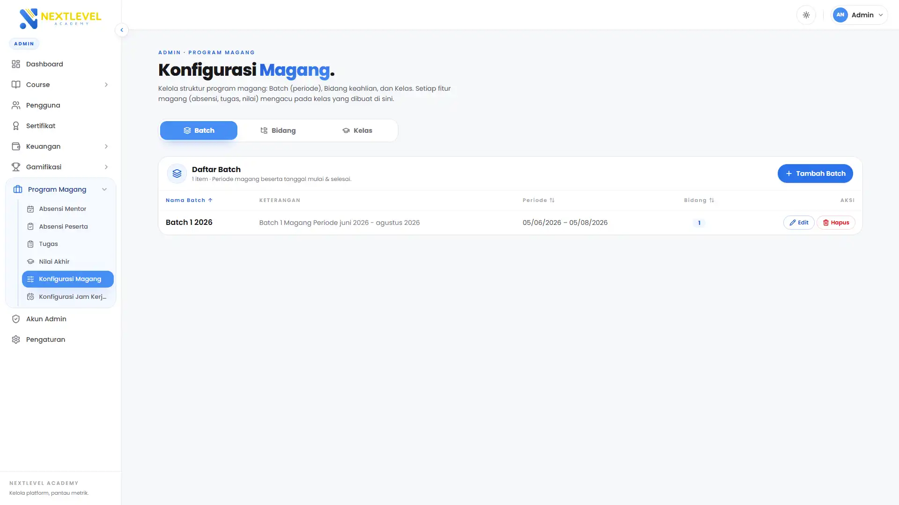Expand the Course menu chevron

pyautogui.click(x=106, y=85)
